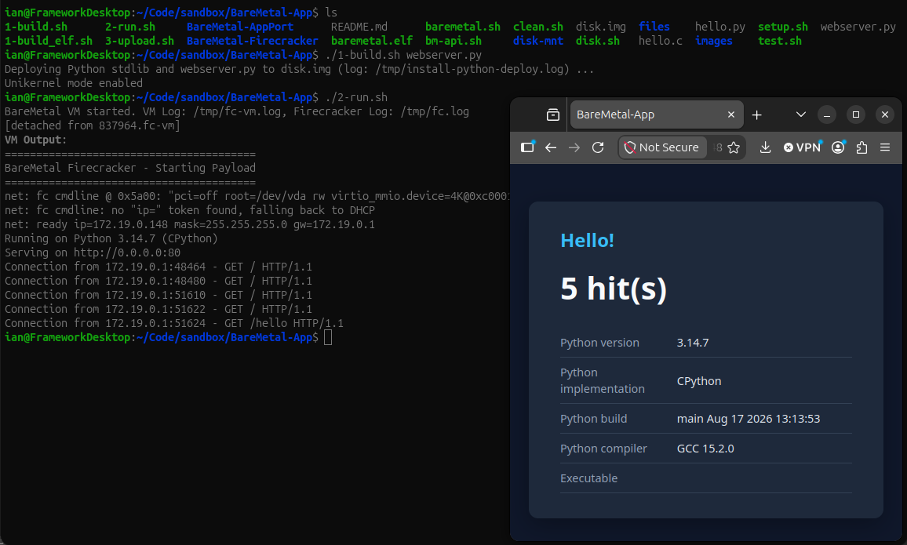The image size is (907, 545).
Task: Click the images directory in terminal listing
Action: tap(714, 41)
